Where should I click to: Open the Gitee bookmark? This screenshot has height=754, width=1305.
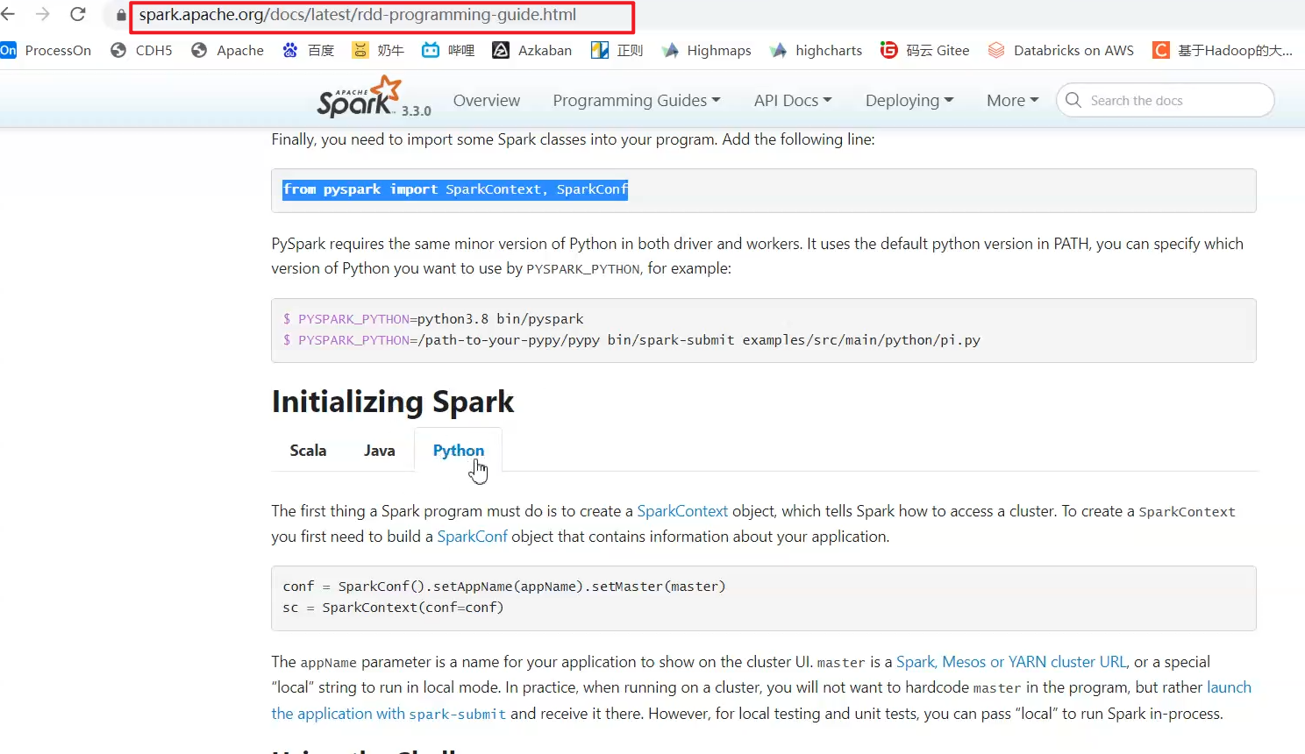(924, 50)
